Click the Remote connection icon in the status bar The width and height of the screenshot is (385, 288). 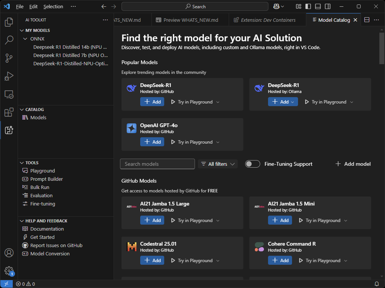pyautogui.click(x=6, y=284)
